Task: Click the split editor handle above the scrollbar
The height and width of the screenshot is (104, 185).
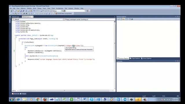Action: coord(115,22)
